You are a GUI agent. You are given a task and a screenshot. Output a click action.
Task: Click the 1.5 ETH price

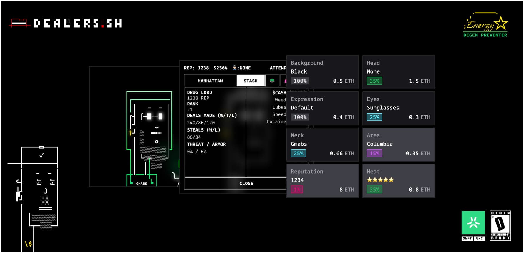pyautogui.click(x=419, y=81)
